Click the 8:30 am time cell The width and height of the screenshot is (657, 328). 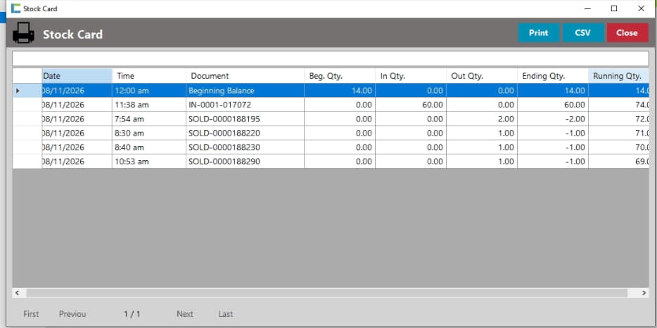[149, 133]
